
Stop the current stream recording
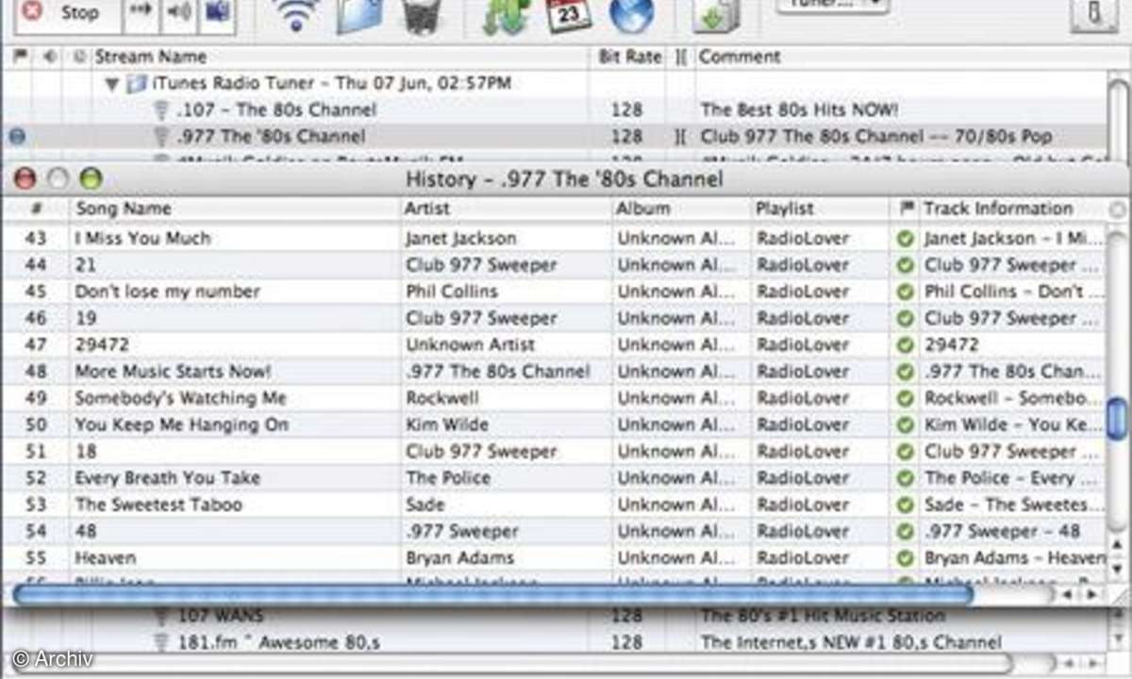click(x=69, y=13)
